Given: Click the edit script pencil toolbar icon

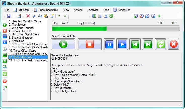Looking at the screenshot, I should pos(19,16).
